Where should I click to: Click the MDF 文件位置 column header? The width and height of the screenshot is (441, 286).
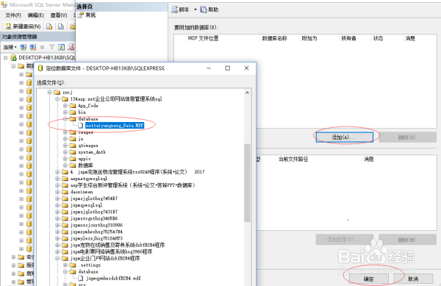pyautogui.click(x=203, y=38)
